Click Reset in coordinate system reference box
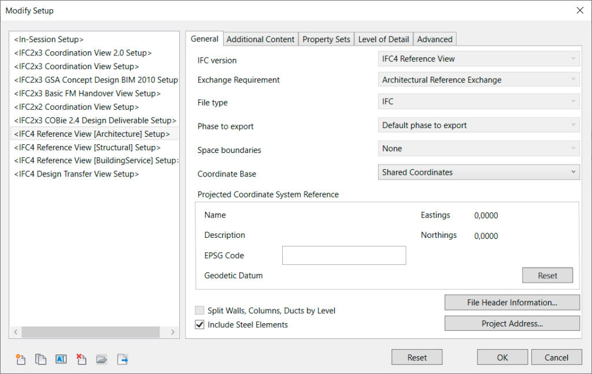 [x=547, y=276]
